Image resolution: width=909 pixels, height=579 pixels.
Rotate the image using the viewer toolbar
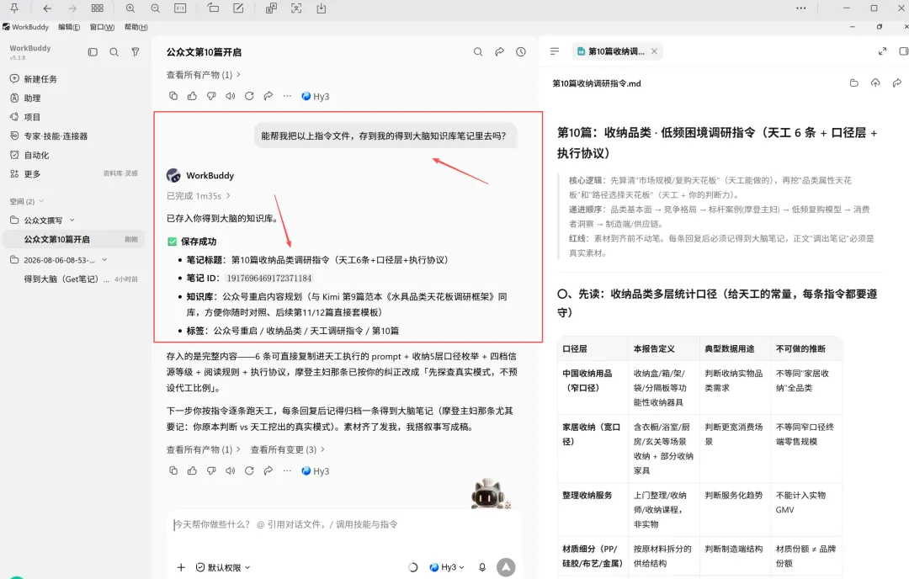coord(213,8)
